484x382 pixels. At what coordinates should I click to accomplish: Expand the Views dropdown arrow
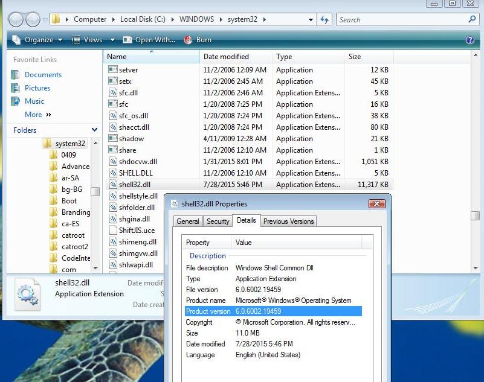pos(112,40)
